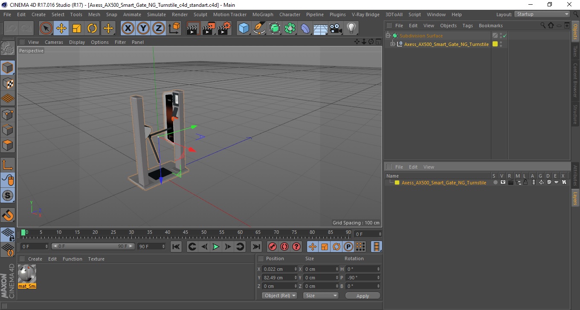Render to Picture Viewer icon
The height and width of the screenshot is (310, 580).
tap(209, 29)
